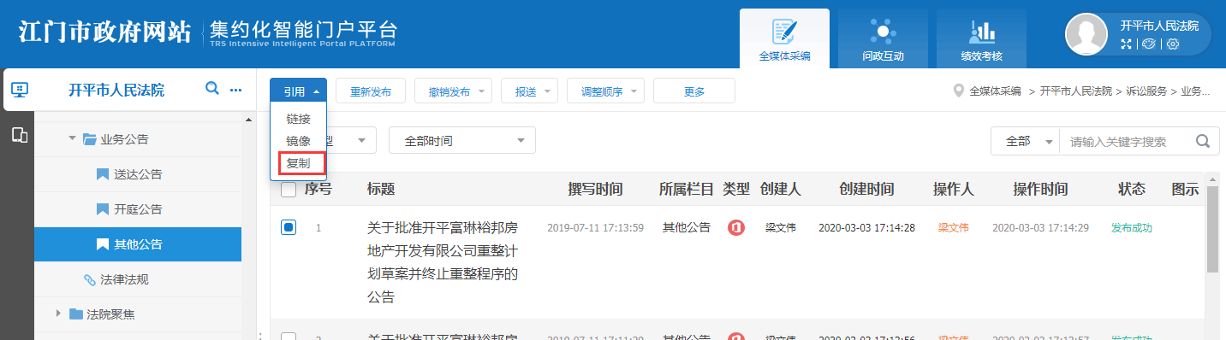Click the 法律法规 chain link icon
The height and width of the screenshot is (340, 1226).
pos(89,279)
